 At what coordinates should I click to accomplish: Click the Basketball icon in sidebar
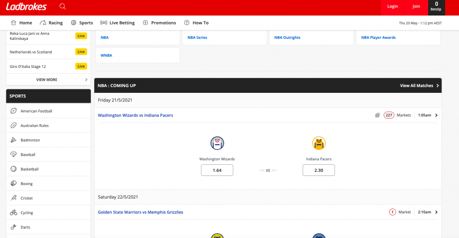coord(13,169)
